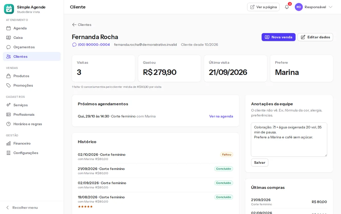The image size is (341, 214).
Task: Open Financeiro from the sidebar
Action: click(32, 143)
